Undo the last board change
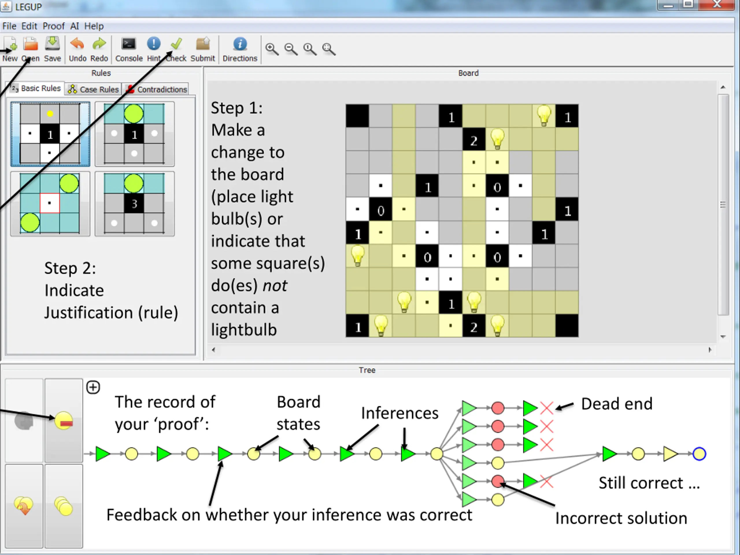This screenshot has width=740, height=555. [x=77, y=45]
